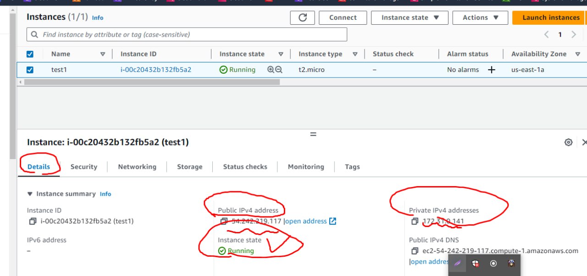Switch to the Monitoring tab
Image resolution: width=587 pixels, height=276 pixels.
pos(306,167)
